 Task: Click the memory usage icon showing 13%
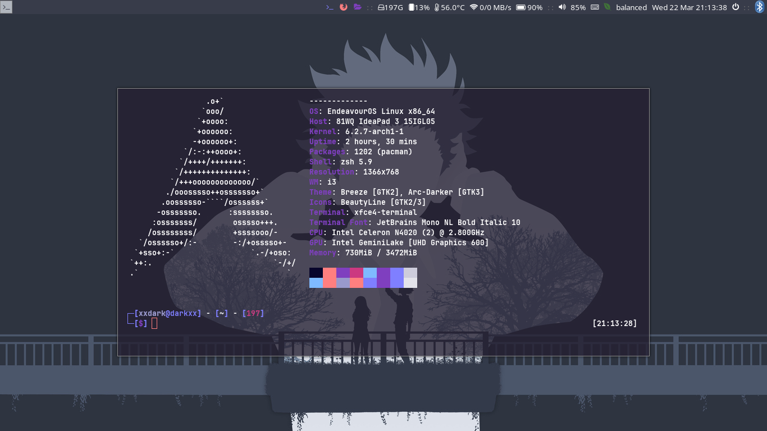(x=412, y=7)
